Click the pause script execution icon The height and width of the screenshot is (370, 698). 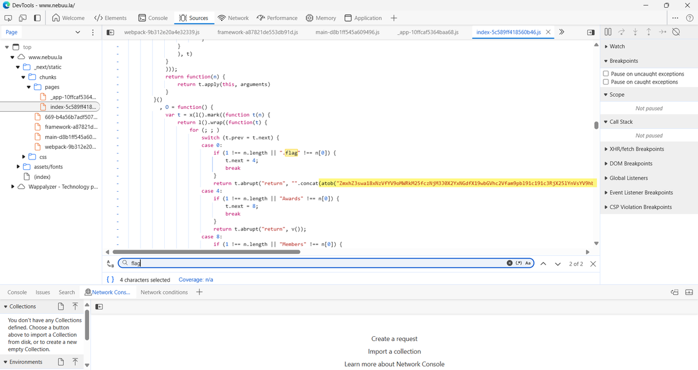608,32
